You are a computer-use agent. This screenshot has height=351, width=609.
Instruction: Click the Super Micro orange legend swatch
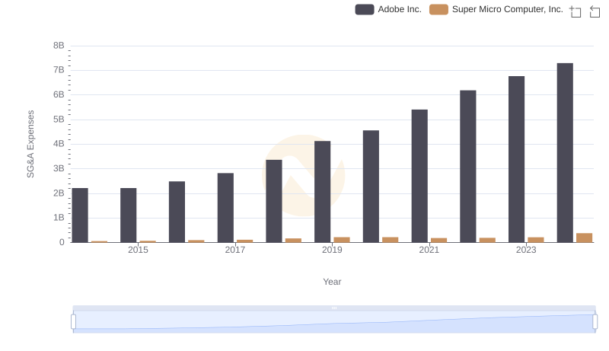click(438, 9)
